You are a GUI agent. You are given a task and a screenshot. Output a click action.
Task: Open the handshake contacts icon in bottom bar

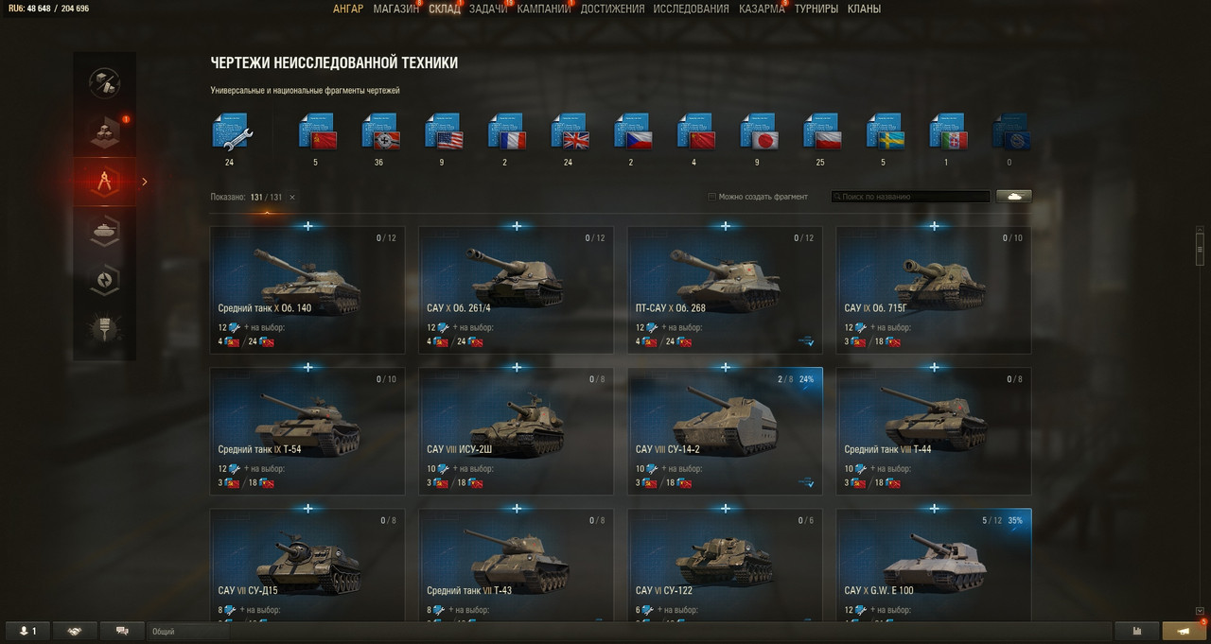point(75,631)
